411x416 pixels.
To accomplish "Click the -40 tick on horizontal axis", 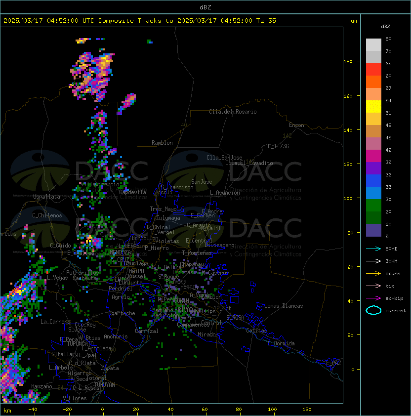I will coord(33,410).
